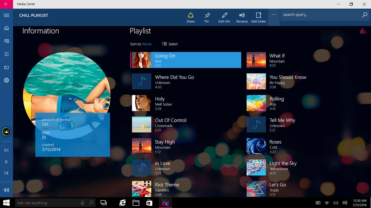Open the Sort to Name dropdown
The width and height of the screenshot is (371, 208).
coord(147,44)
